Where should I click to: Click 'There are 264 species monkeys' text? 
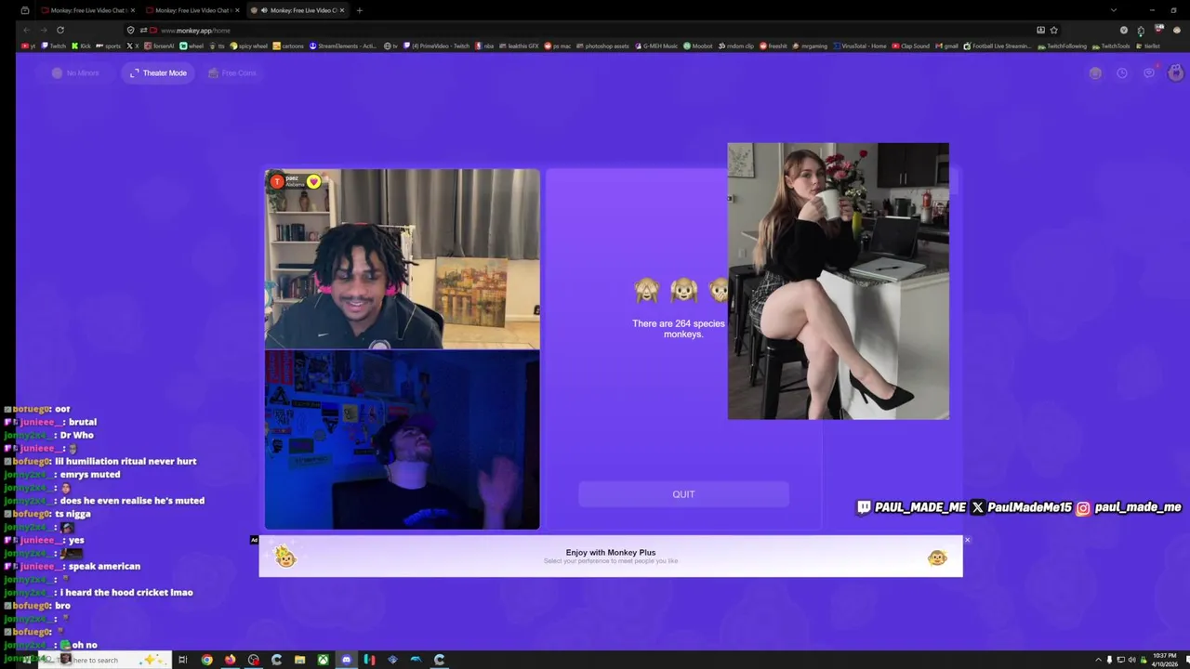click(x=679, y=329)
